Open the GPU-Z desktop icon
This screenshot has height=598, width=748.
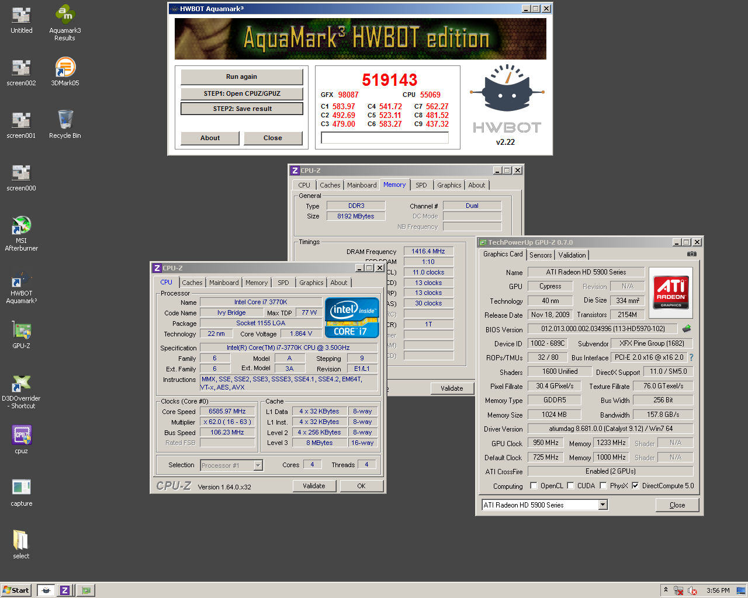22,335
